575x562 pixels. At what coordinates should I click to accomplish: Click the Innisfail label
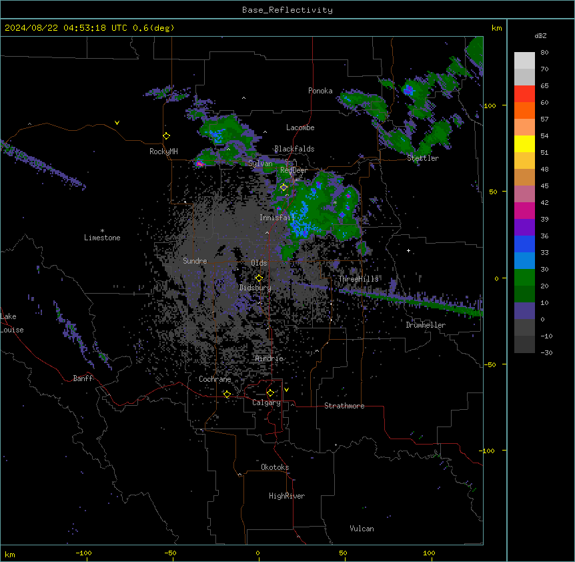(277, 218)
